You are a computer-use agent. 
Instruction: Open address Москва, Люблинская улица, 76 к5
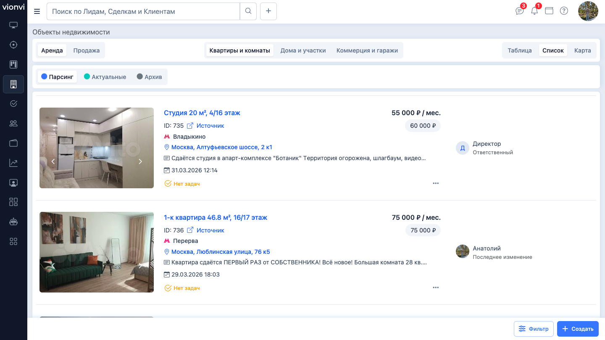tap(221, 252)
